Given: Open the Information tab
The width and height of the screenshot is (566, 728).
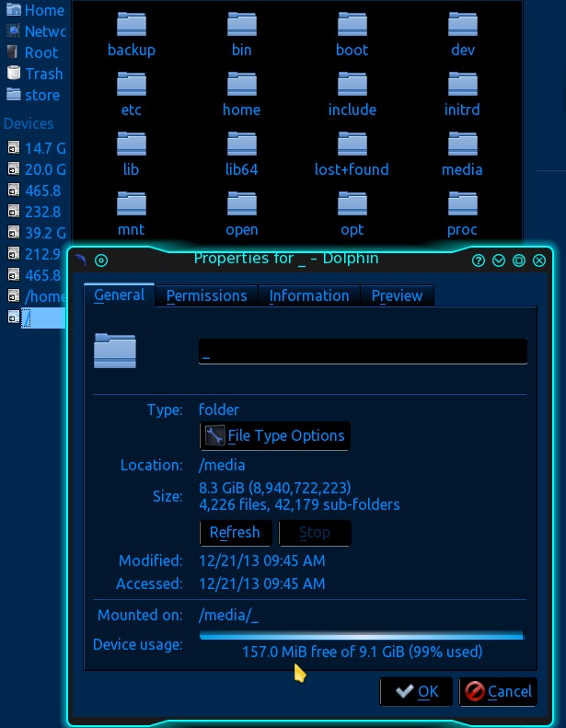Looking at the screenshot, I should coord(309,295).
